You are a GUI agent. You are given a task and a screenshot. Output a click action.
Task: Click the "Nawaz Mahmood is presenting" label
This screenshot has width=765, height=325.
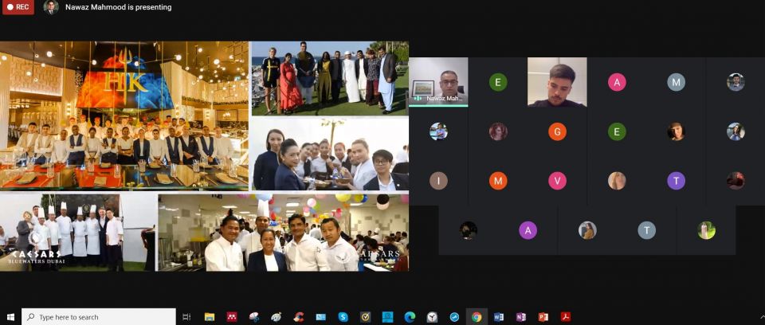(x=118, y=7)
